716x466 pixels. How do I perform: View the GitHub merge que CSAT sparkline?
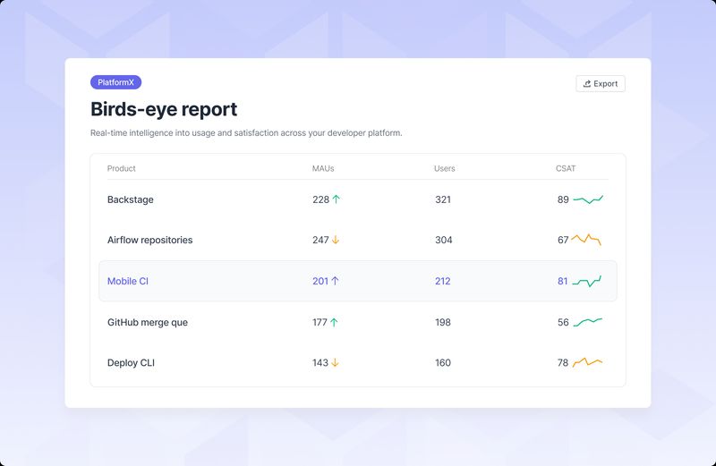[x=588, y=322]
